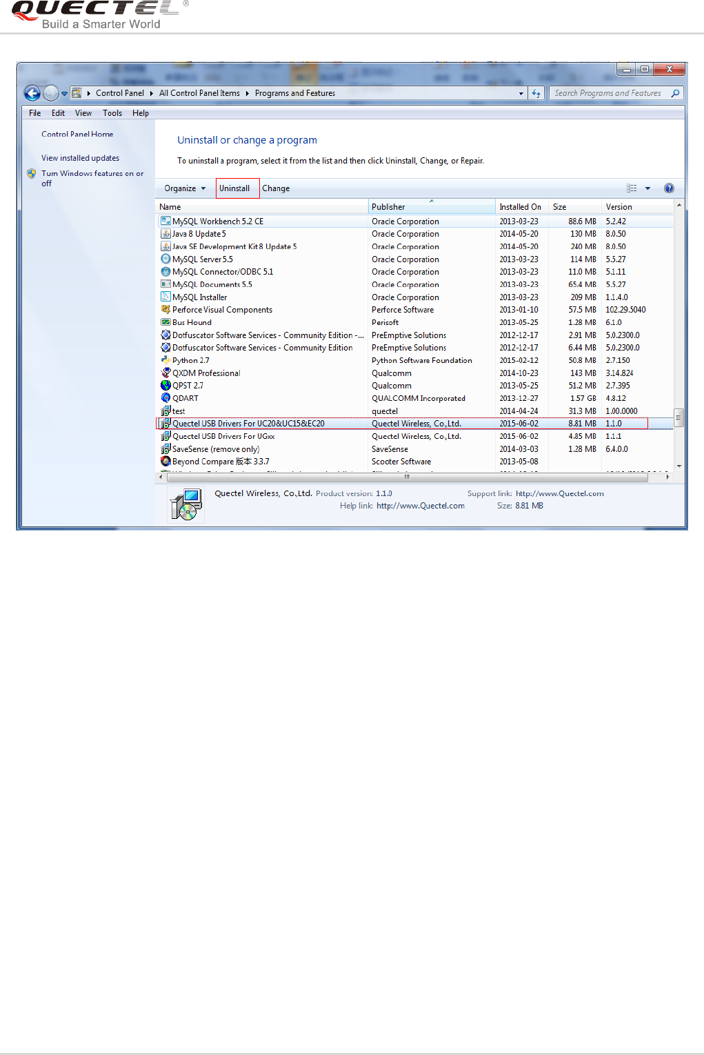Select the Python 2.7 icon
This screenshot has width=704, height=1055.
(165, 360)
